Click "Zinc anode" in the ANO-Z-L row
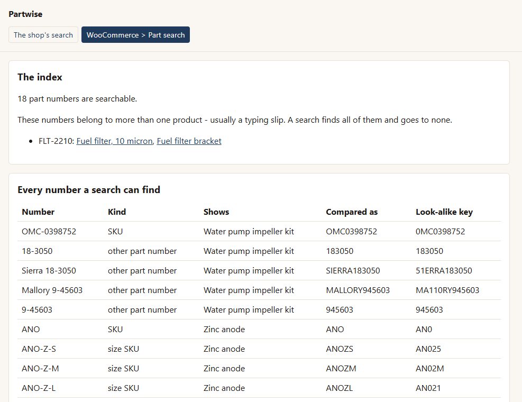 pos(224,388)
